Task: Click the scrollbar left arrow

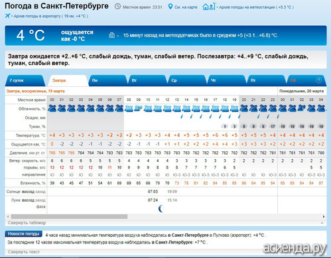Action: pos(8,216)
